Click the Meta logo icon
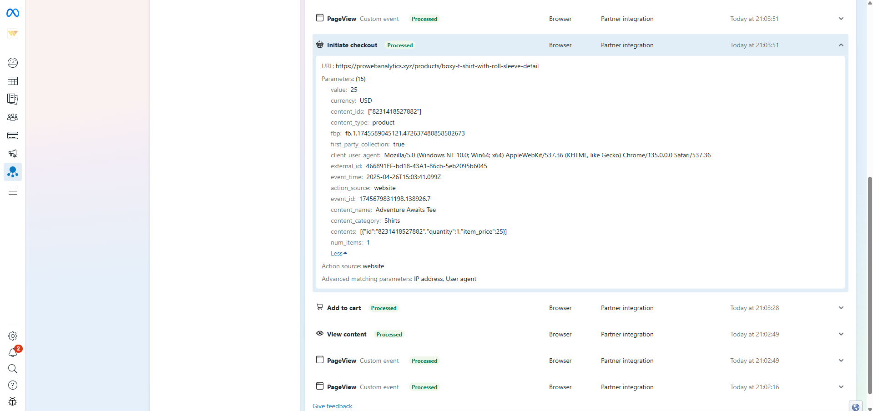The width and height of the screenshot is (873, 411). pyautogui.click(x=13, y=13)
